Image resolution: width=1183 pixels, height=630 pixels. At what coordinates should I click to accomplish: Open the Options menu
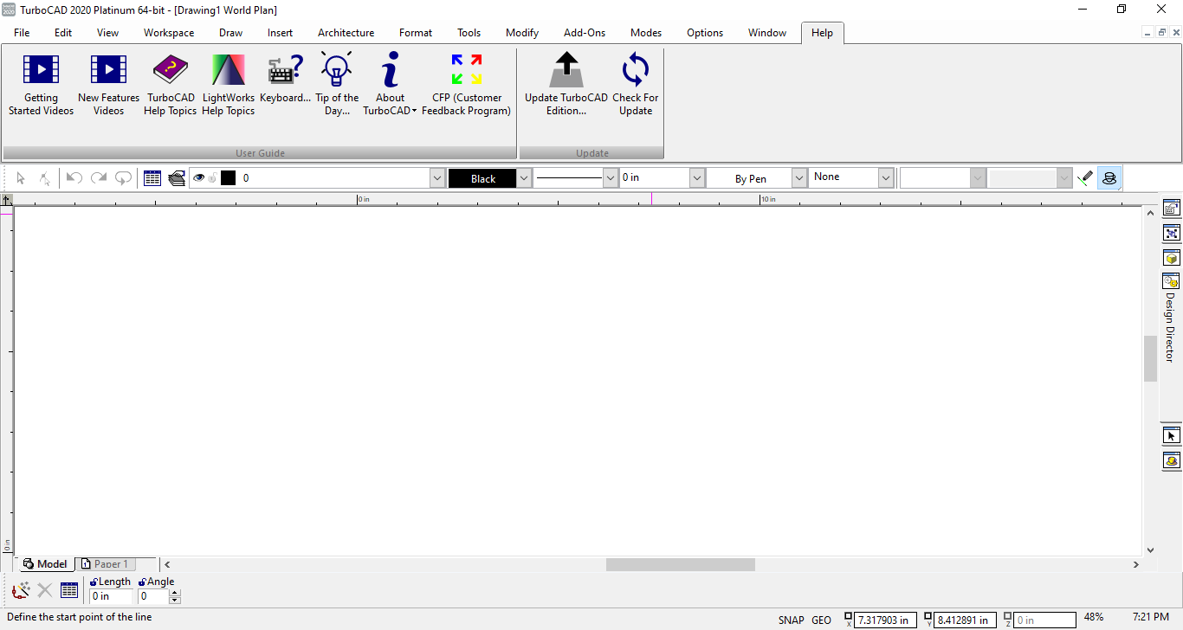[705, 33]
